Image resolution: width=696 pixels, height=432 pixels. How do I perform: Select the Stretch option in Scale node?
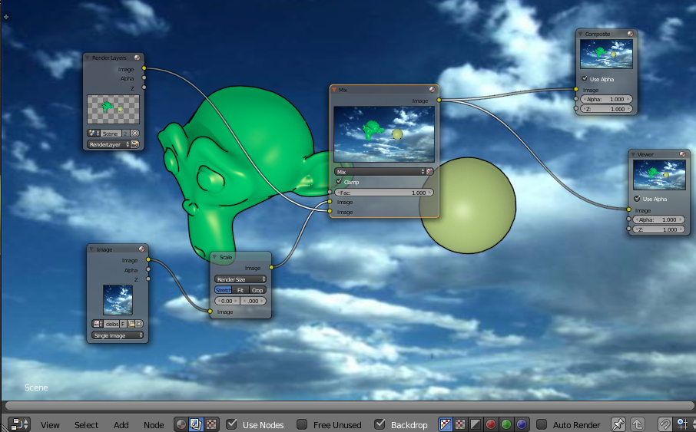(223, 289)
